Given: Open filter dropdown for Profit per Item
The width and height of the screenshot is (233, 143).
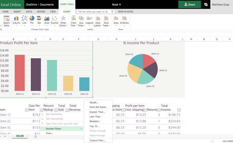Looking at the screenshot, I should point(145,110).
